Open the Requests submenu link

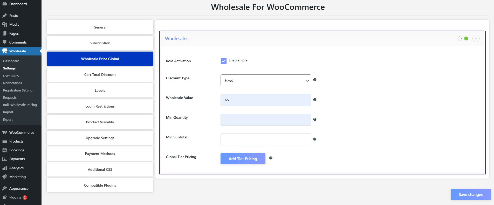10,97
